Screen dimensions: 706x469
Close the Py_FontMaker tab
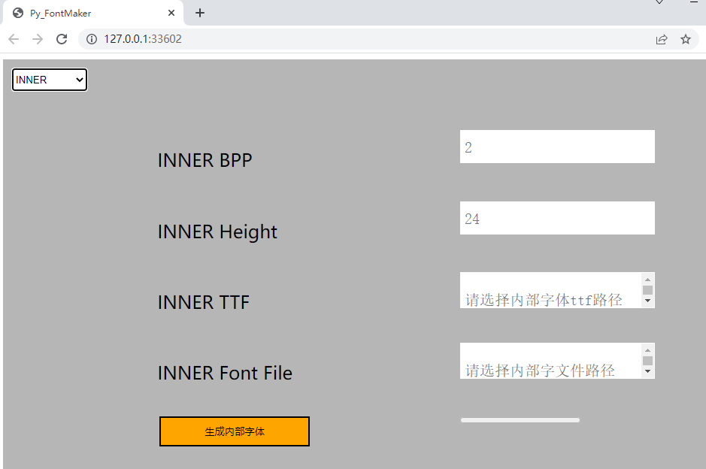(171, 13)
